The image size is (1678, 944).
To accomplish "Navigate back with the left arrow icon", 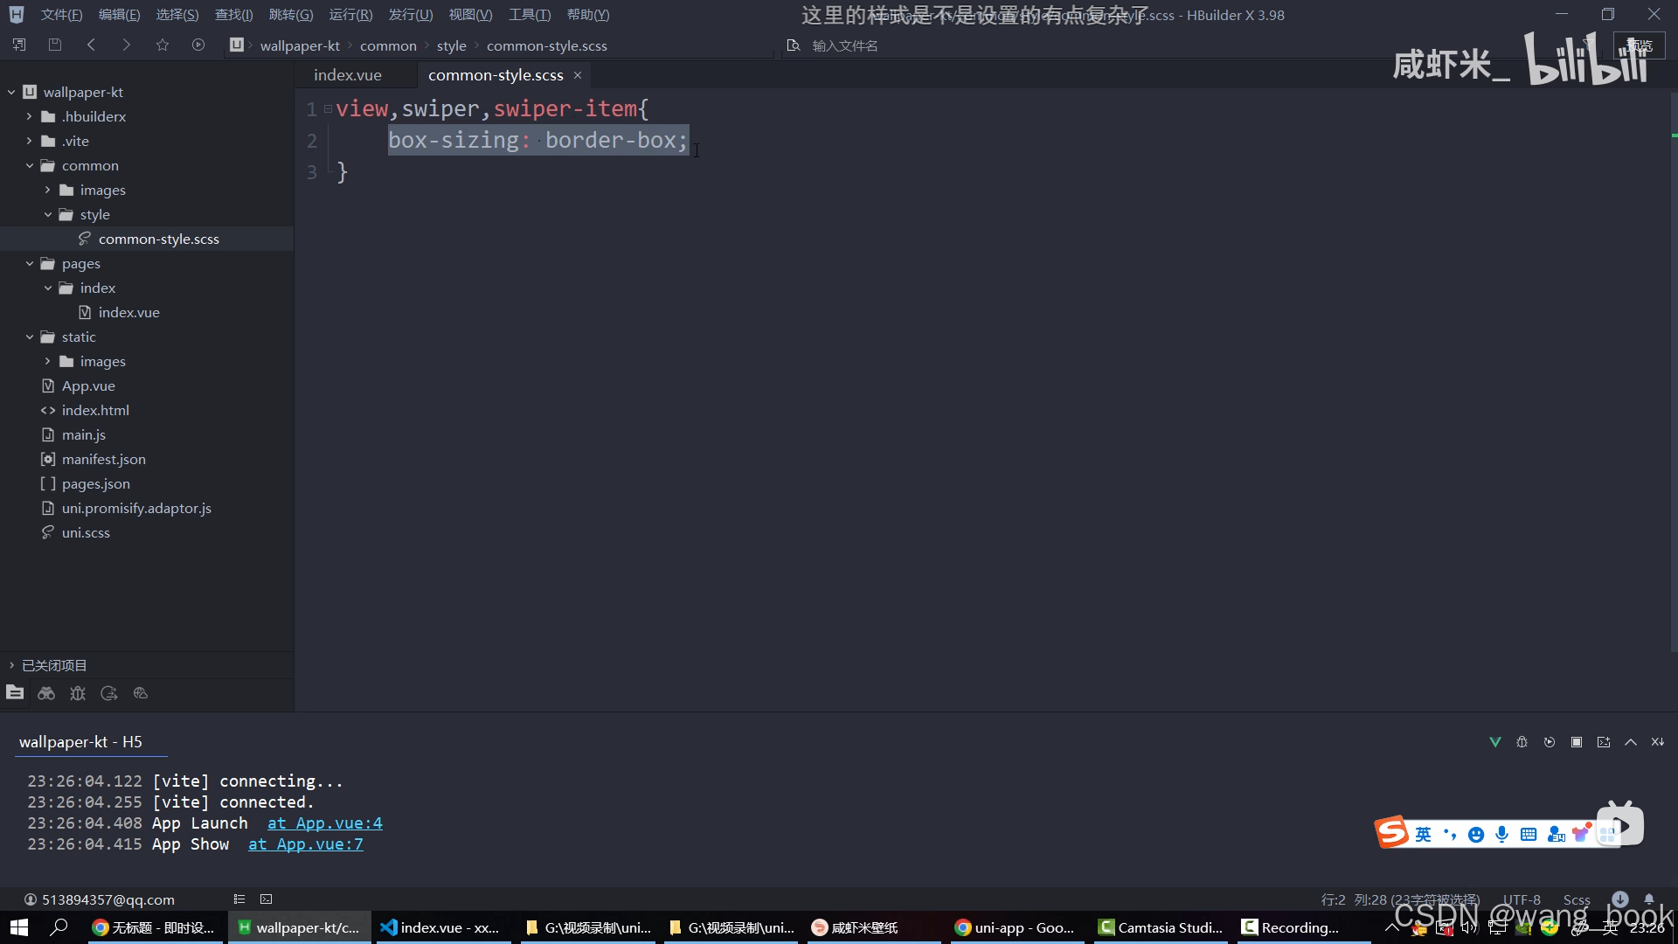I will point(91,45).
